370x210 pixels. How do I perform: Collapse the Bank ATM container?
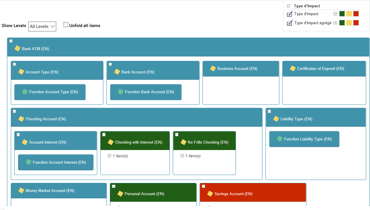[11, 41]
